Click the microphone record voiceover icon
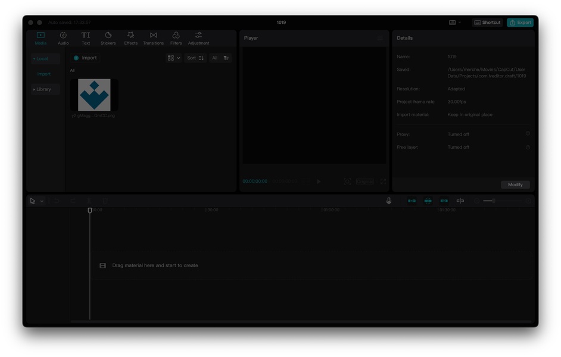This screenshot has width=561, height=357. pyautogui.click(x=389, y=201)
